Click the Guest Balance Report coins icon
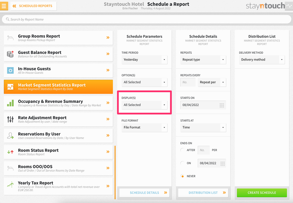The height and width of the screenshot is (203, 293). [11, 54]
